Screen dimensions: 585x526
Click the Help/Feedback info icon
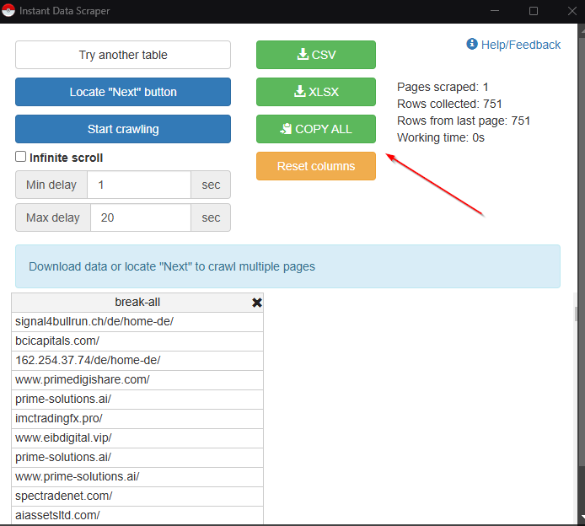pos(472,44)
